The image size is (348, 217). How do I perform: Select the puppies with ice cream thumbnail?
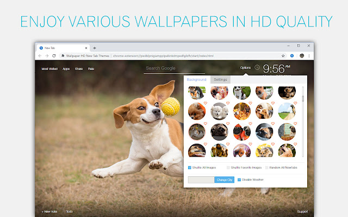click(219, 93)
